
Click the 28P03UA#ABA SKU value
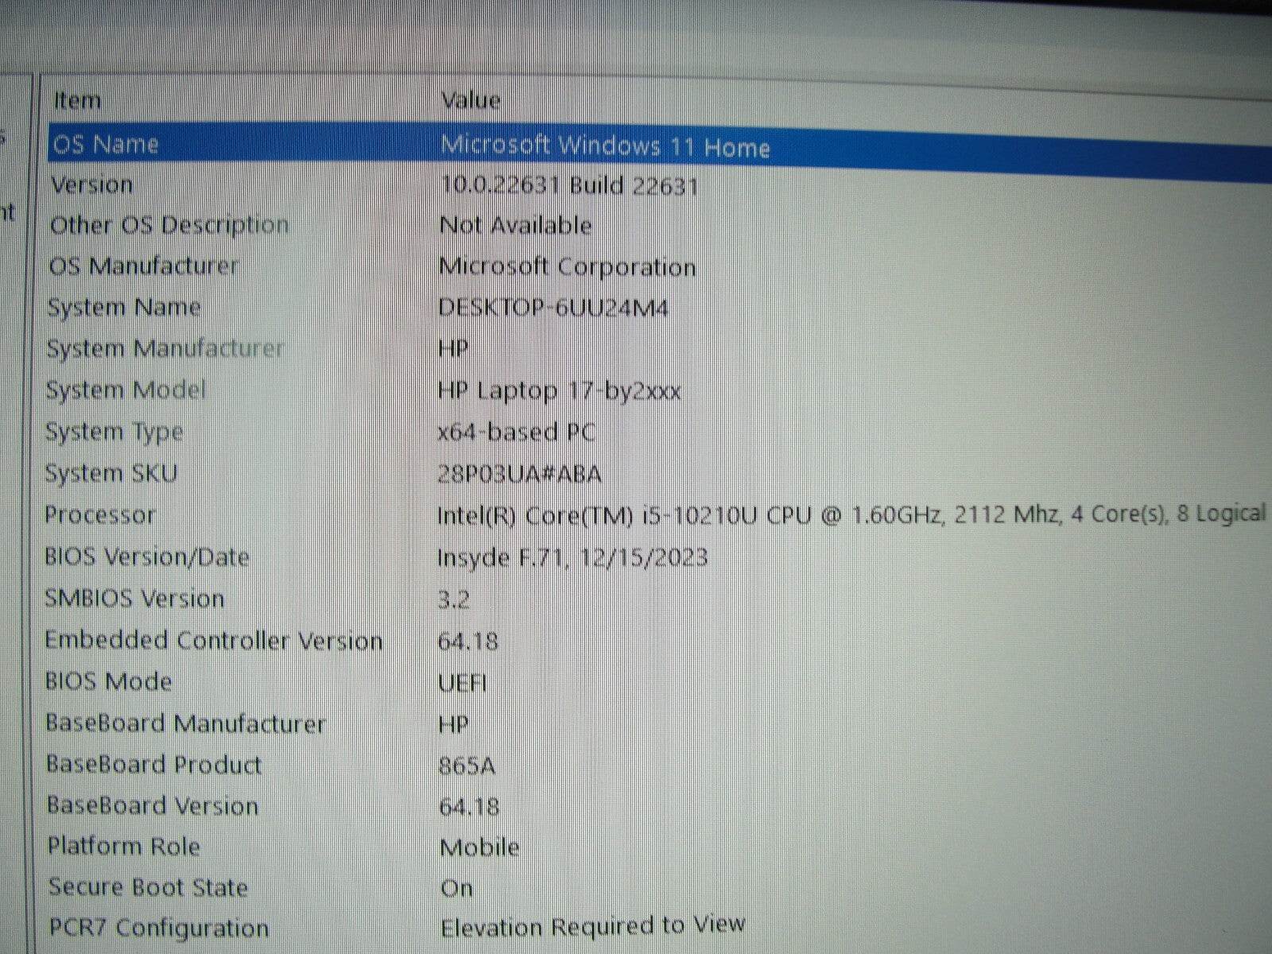519,474
